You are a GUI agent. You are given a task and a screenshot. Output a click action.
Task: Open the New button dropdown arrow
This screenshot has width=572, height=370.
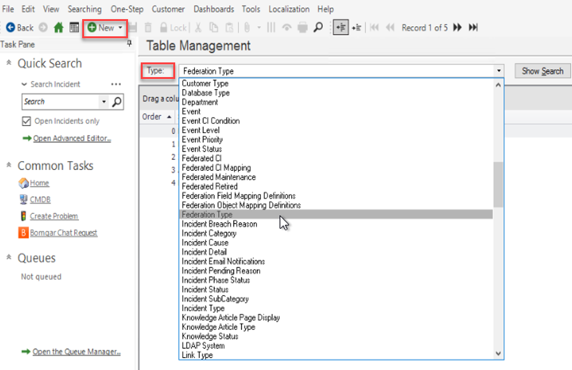(x=120, y=27)
